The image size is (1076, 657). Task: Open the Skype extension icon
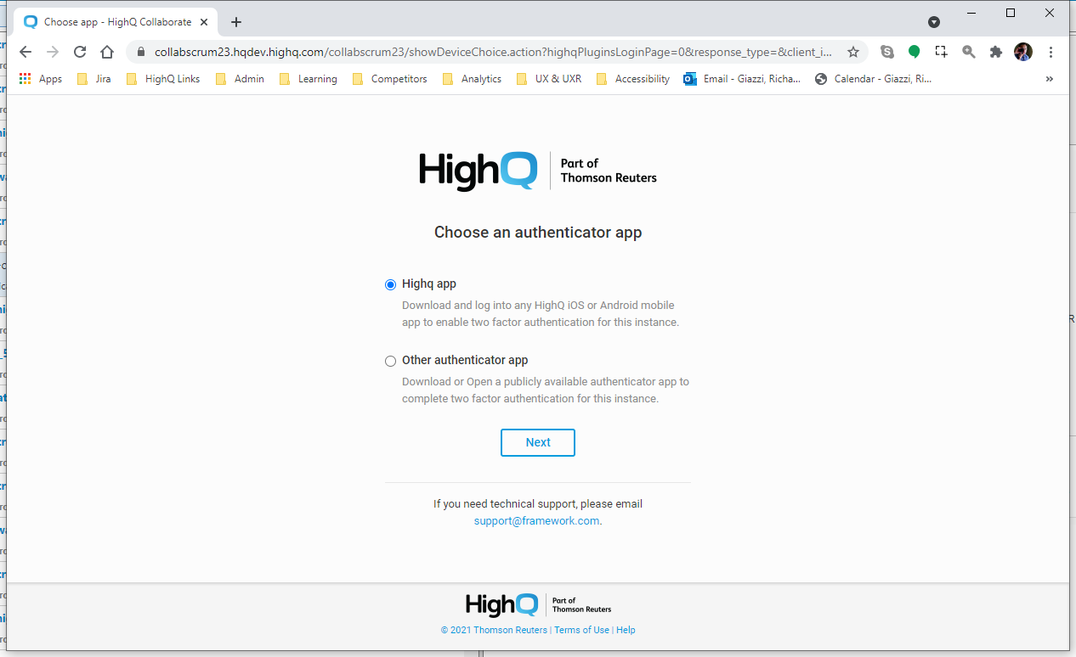[887, 52]
